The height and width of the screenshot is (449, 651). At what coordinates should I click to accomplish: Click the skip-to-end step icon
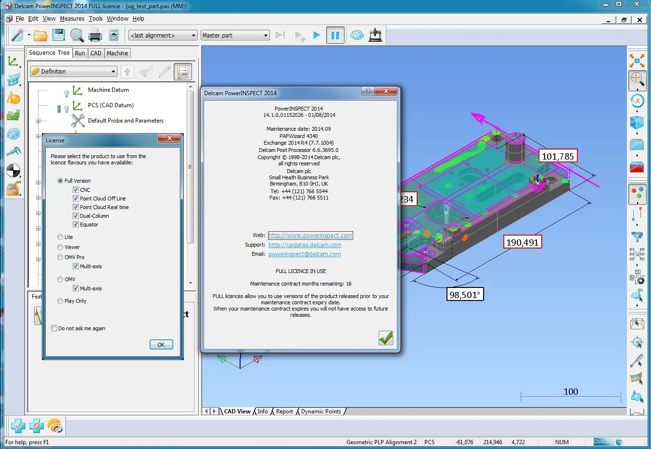tap(280, 35)
